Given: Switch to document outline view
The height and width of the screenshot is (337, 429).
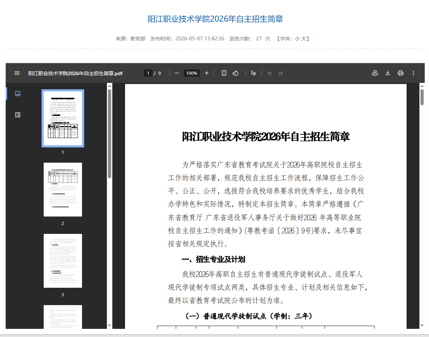Looking at the screenshot, I should click(x=18, y=115).
